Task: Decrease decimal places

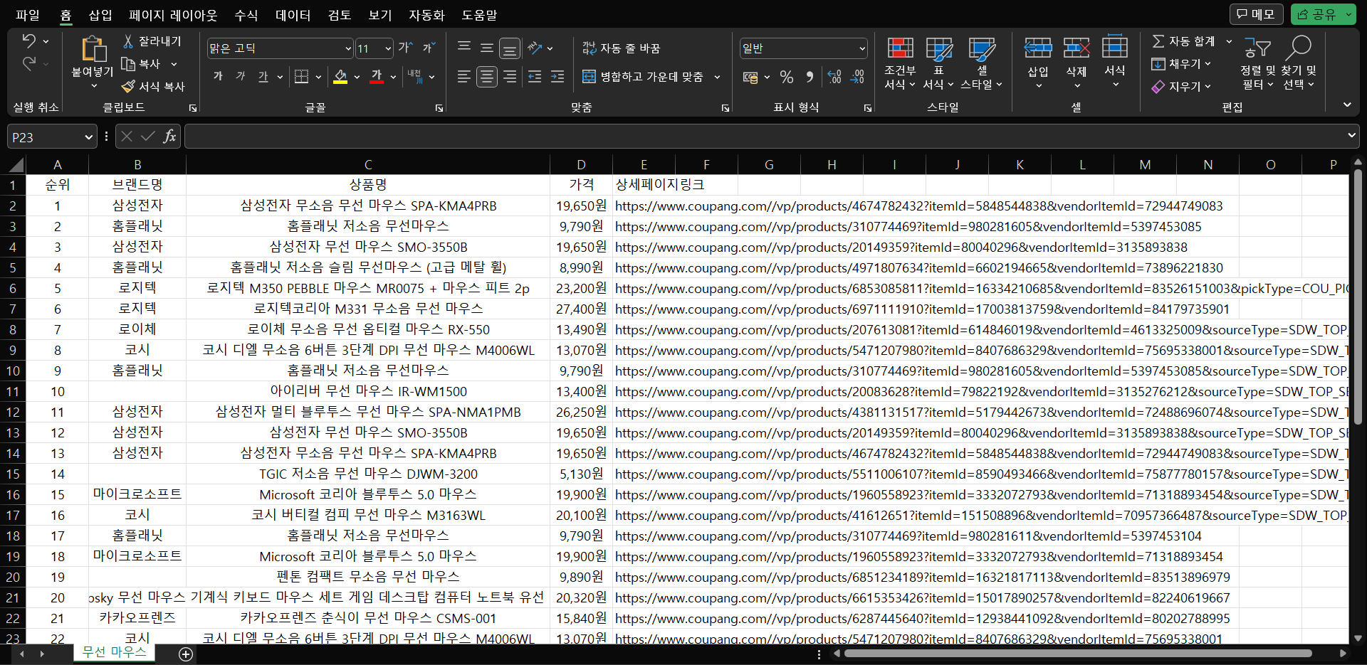Action: point(857,76)
